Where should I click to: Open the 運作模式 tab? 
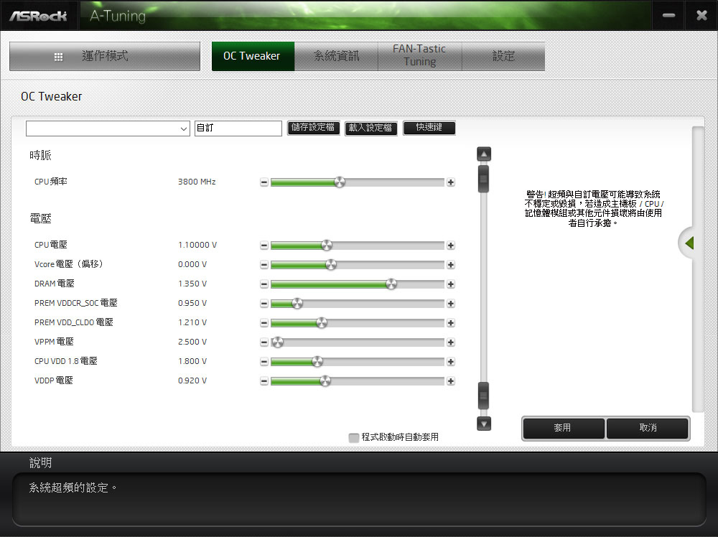104,56
